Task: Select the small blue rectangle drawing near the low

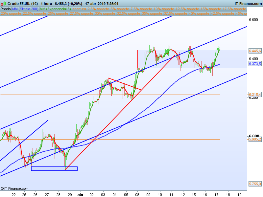Action: (x=54, y=168)
